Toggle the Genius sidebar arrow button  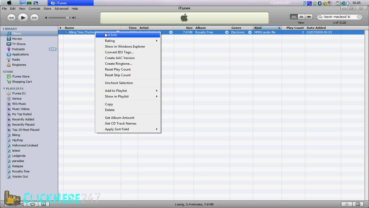pyautogui.click(x=358, y=204)
